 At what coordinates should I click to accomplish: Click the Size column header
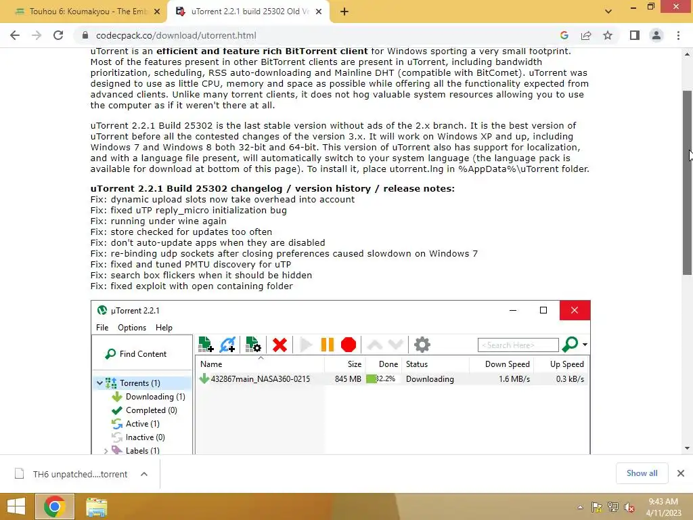(344, 364)
